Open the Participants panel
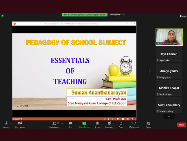187x141 pixels. [54, 125]
